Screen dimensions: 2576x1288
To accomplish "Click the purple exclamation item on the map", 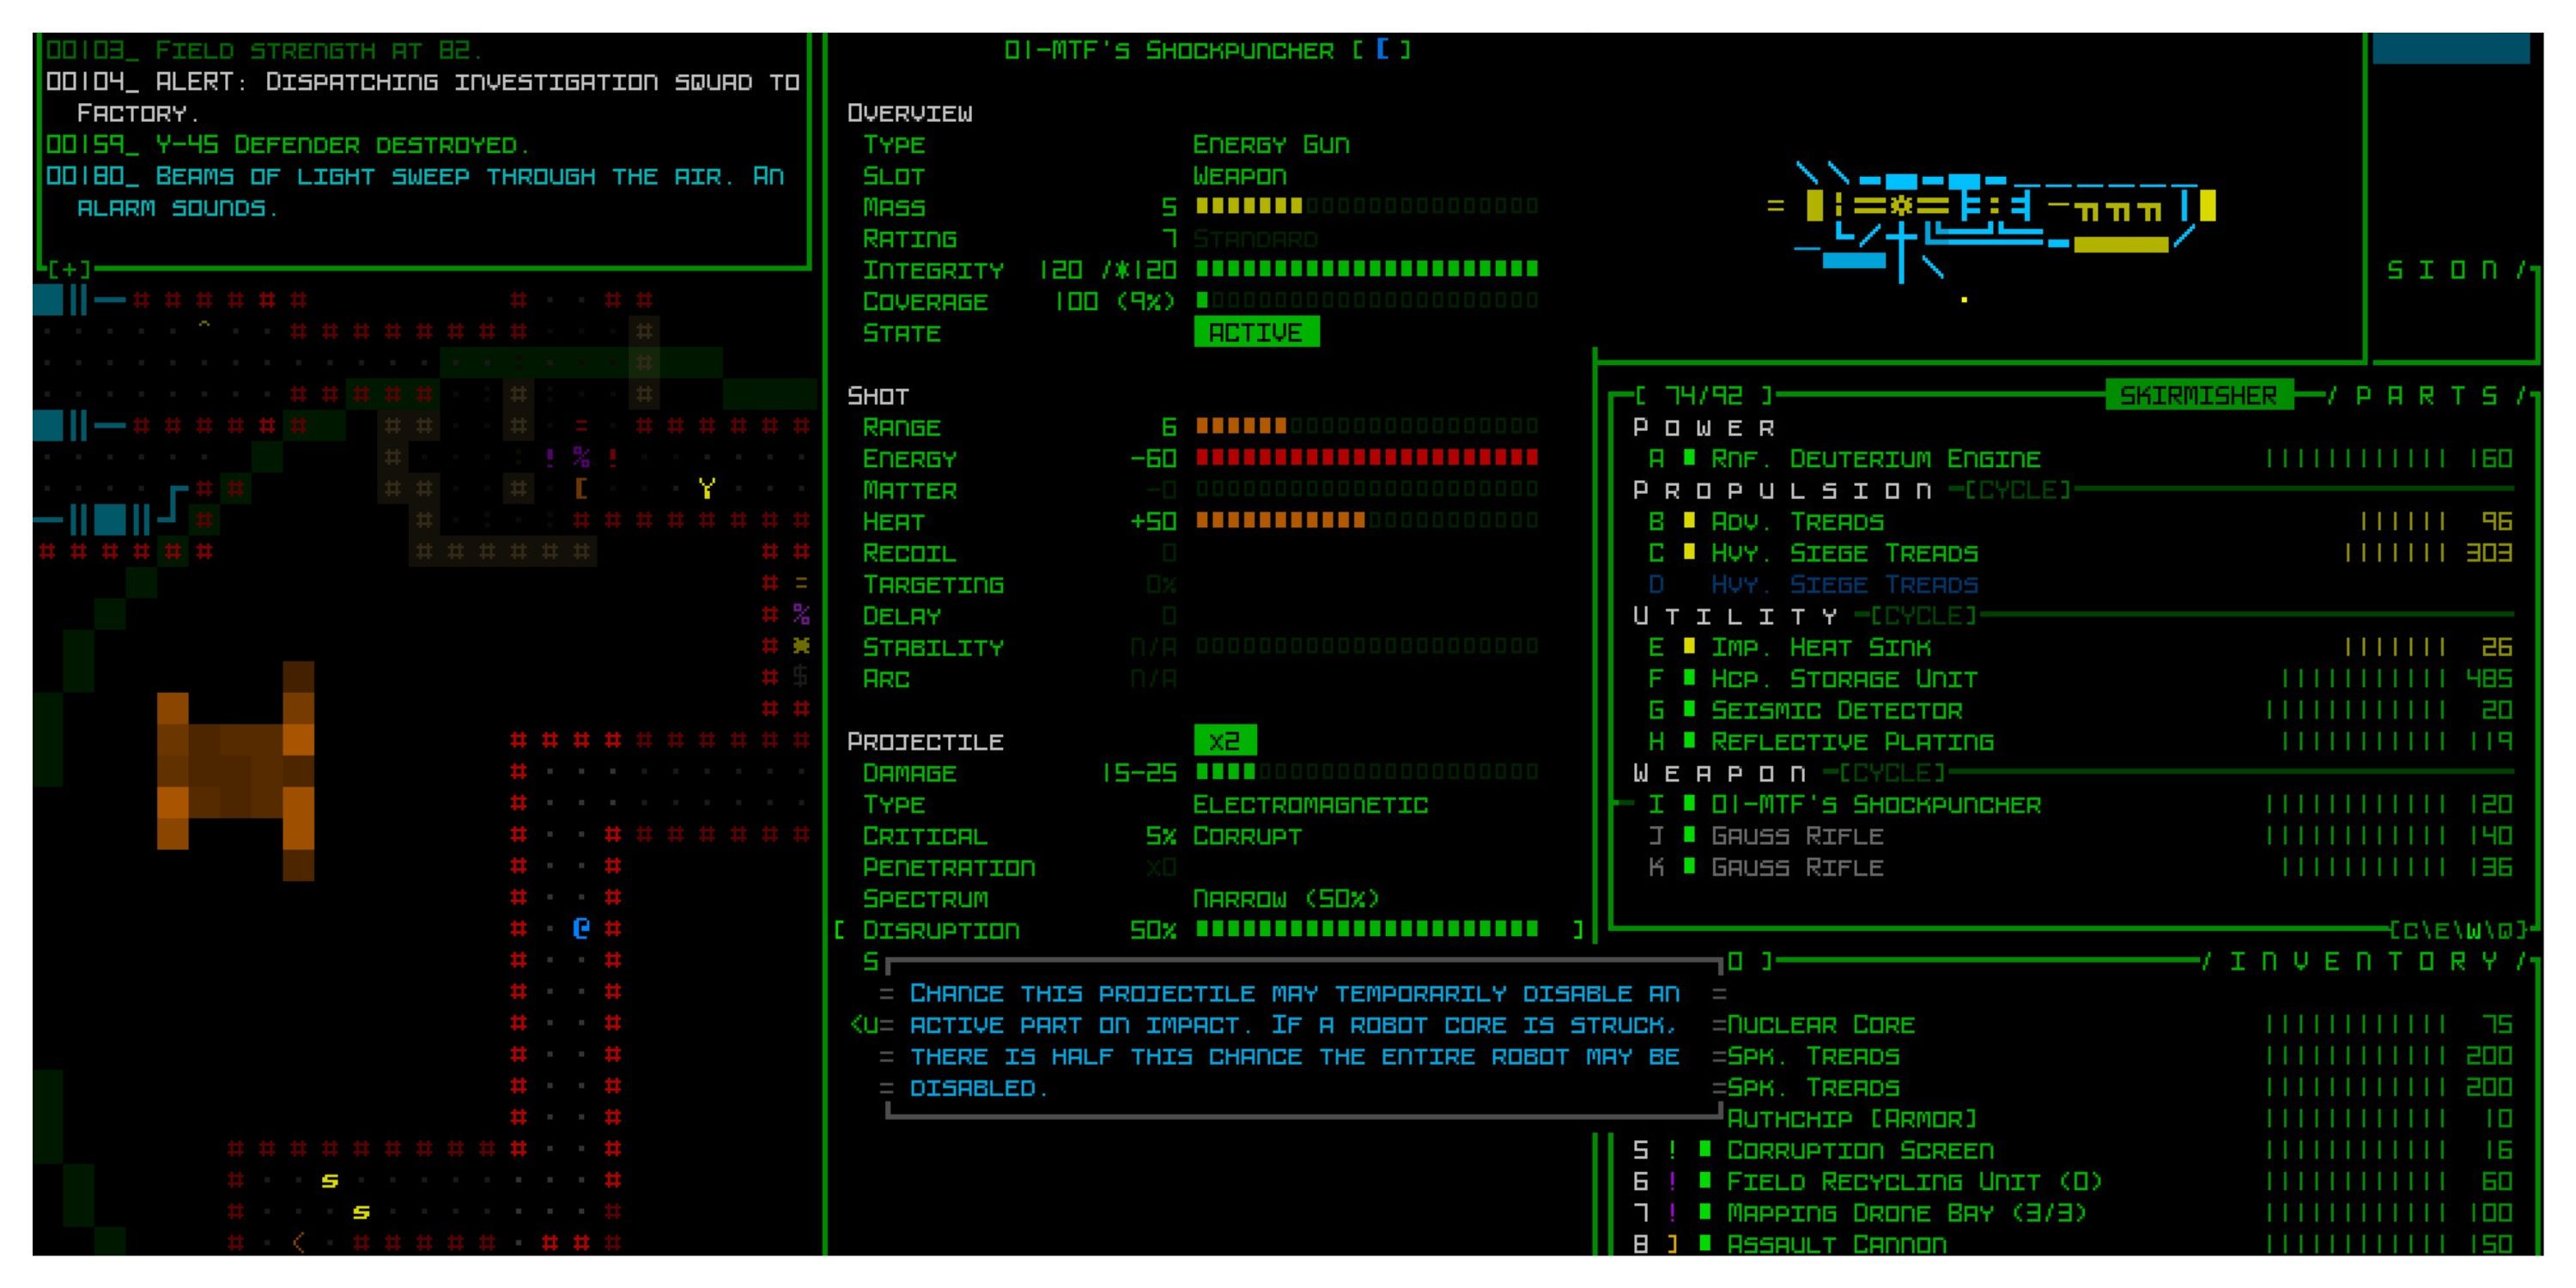I will click(x=550, y=458).
